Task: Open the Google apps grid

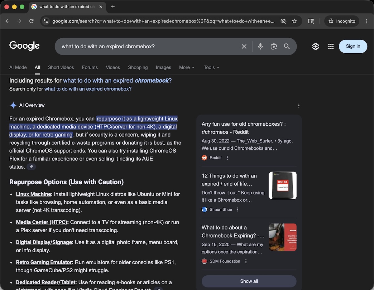Action: pos(331,46)
